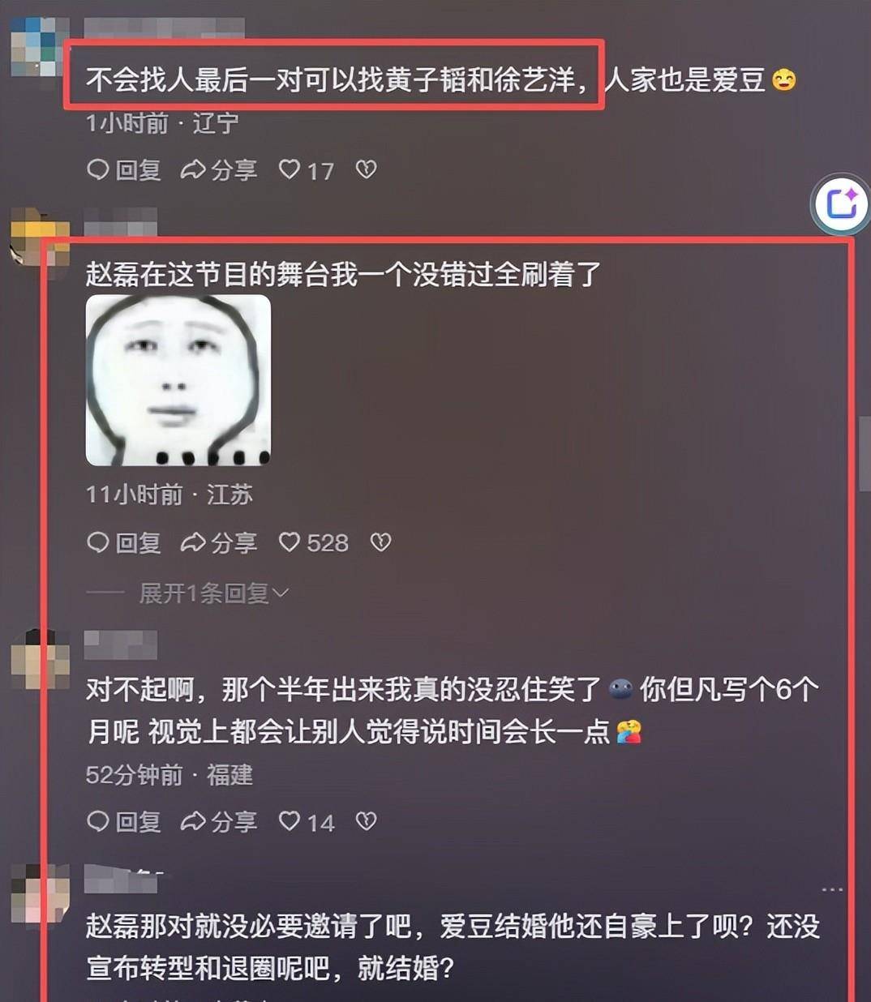The width and height of the screenshot is (871, 1002).
Task: Expand the 展开1条回复 hidden reply
Action: 214,593
